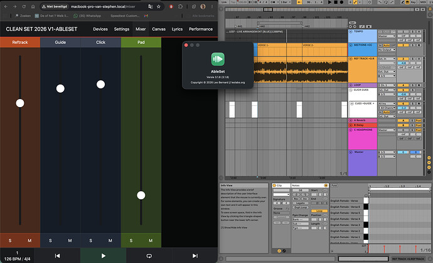The image size is (433, 263).
Task: Open the Master output dropdown on C HEADPHONE track
Action: point(387,130)
